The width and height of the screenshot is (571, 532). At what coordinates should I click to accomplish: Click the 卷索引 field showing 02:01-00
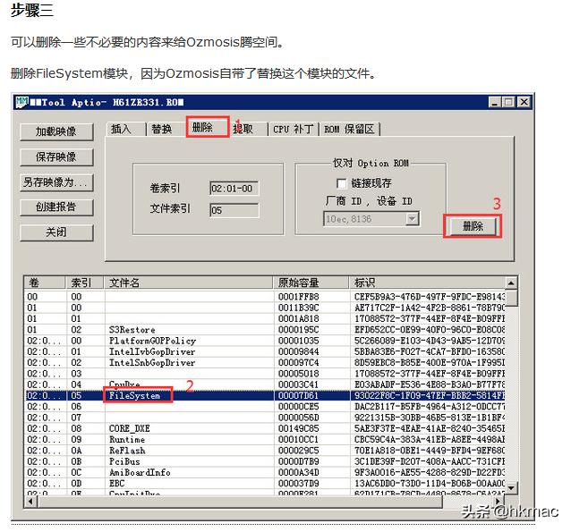pos(234,188)
